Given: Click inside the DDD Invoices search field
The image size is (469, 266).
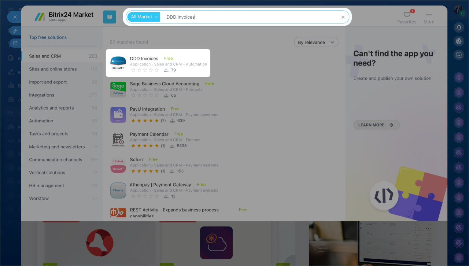Looking at the screenshot, I should click(249, 17).
